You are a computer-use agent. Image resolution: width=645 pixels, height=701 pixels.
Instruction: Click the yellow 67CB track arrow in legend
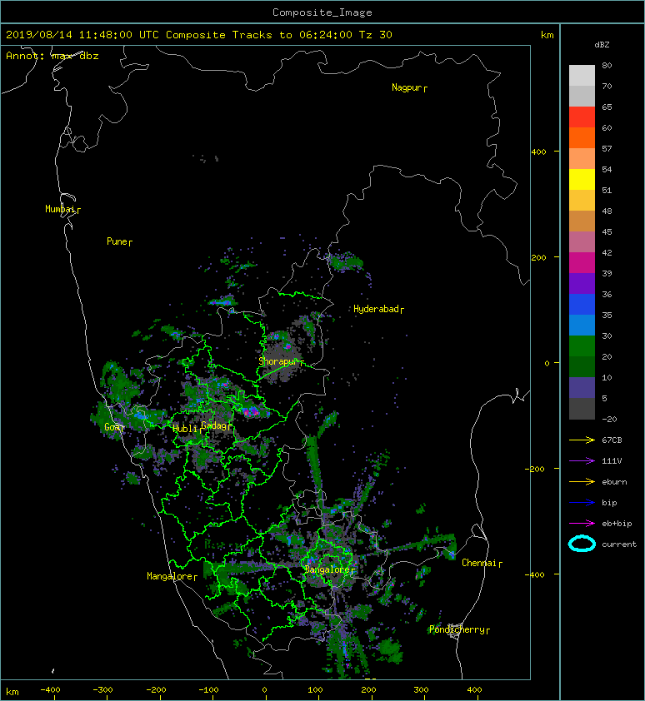[582, 440]
